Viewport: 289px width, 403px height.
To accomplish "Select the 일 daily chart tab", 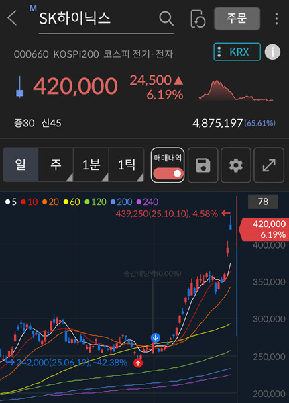I will click(x=21, y=165).
